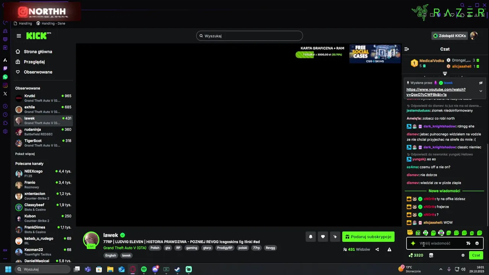Report stream with warning triangle icon
This screenshot has height=275, width=489.
coord(389,249)
